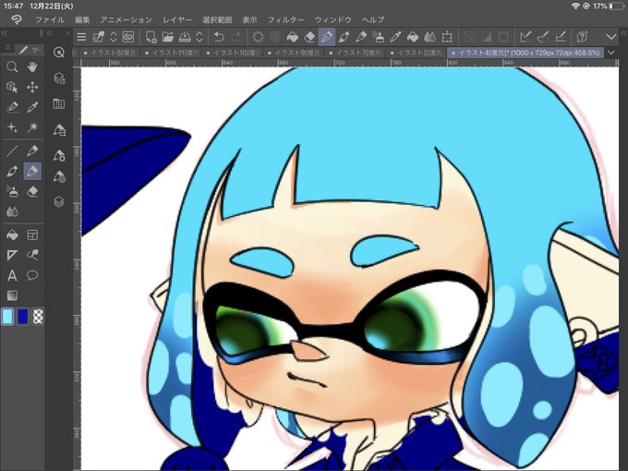Select the Gradient square tool
The image size is (628, 471).
pyautogui.click(x=12, y=296)
